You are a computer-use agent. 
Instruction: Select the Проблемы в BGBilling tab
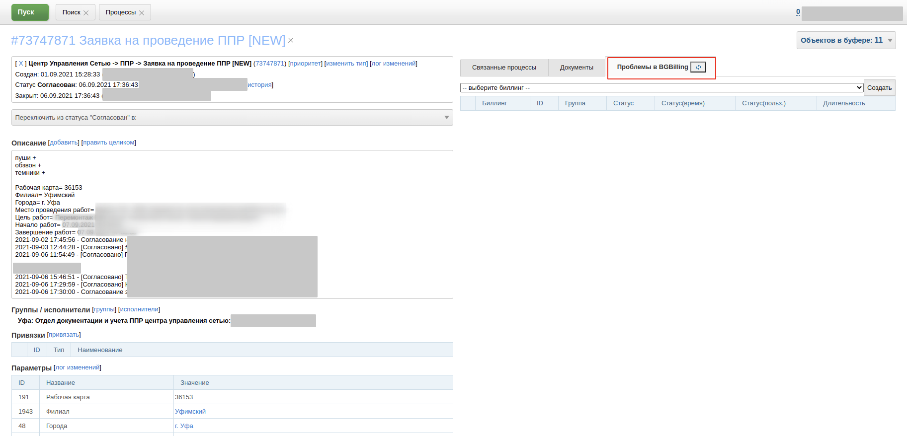653,67
